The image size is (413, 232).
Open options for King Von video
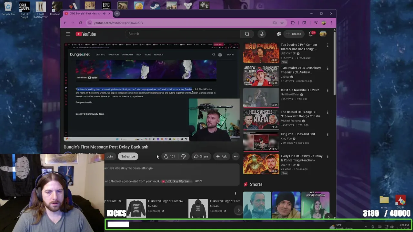[x=327, y=134]
